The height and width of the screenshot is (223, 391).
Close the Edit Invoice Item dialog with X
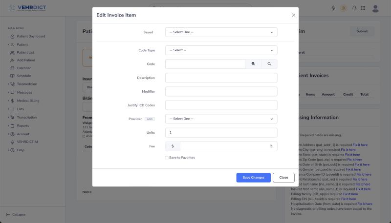[293, 15]
